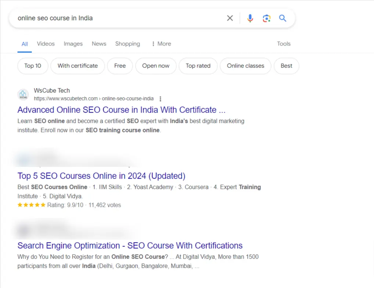374x288 pixels.
Task: Click the '11,462 votes' text
Action: point(105,205)
